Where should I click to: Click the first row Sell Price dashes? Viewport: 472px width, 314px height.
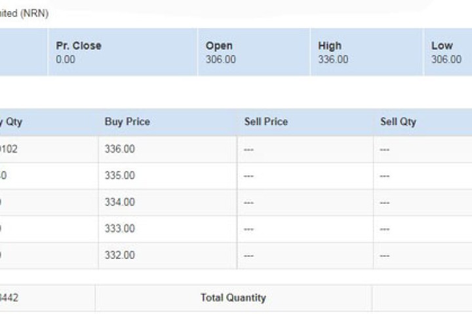pyautogui.click(x=248, y=149)
